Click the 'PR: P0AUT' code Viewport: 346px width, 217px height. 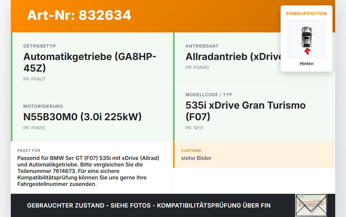click(34, 79)
